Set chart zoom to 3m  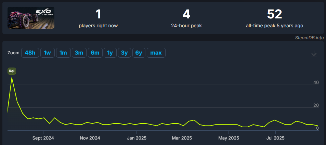pyautogui.click(x=79, y=53)
